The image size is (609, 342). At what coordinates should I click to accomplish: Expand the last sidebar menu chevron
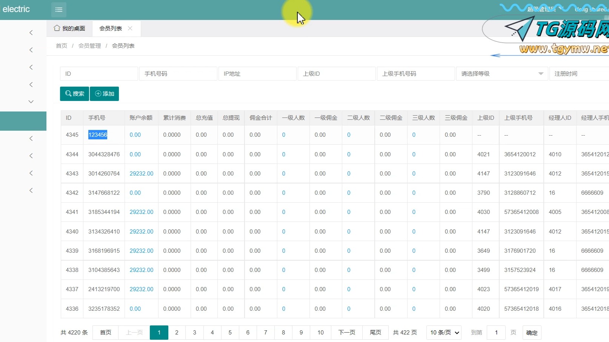click(x=31, y=191)
